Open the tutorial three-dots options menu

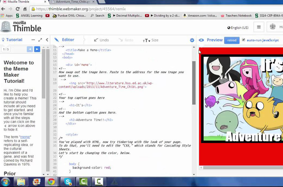[x=33, y=40]
